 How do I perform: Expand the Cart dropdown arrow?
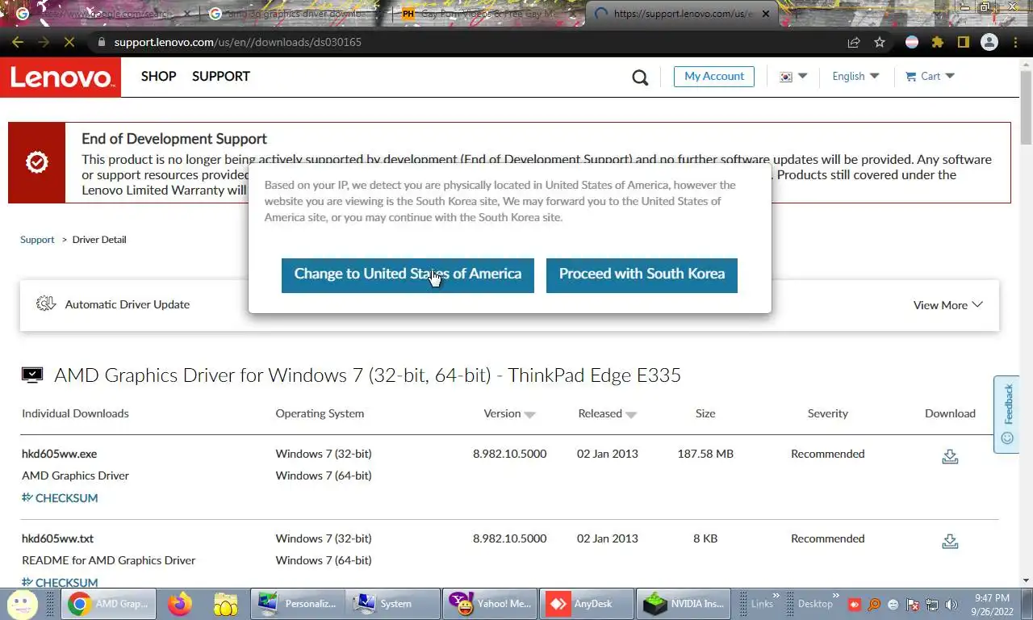point(950,76)
